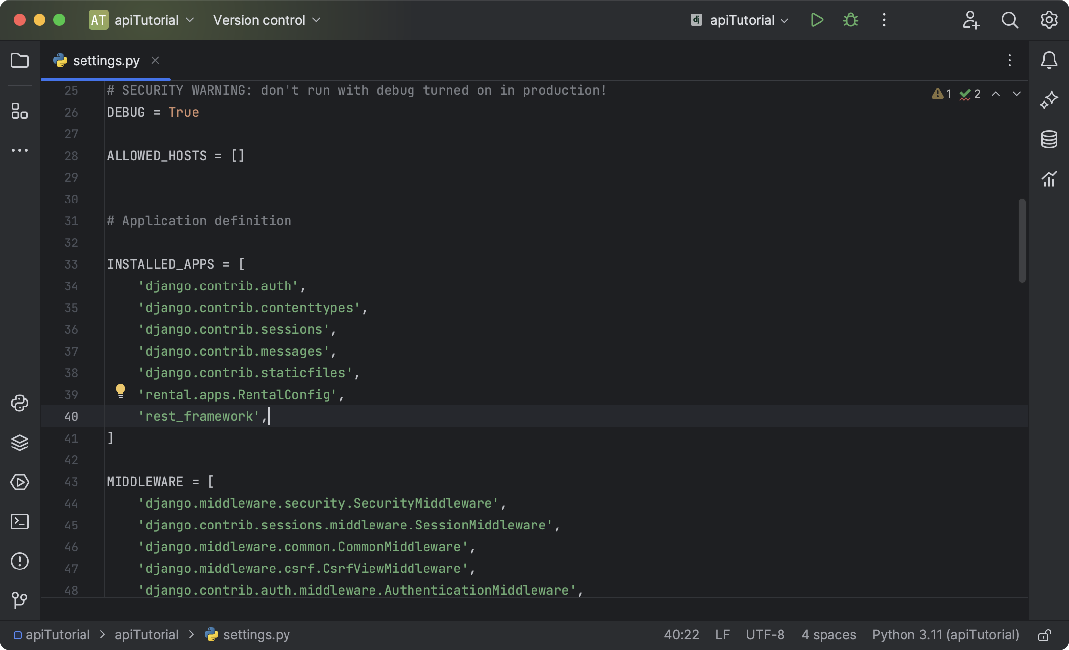Click ALLOWED_HOSTS on line 28

coord(157,156)
